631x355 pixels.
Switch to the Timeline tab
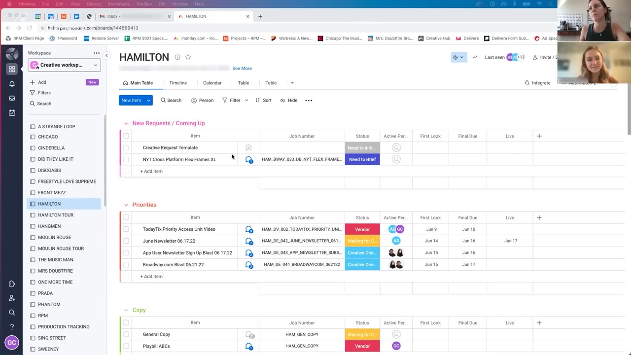pyautogui.click(x=178, y=83)
